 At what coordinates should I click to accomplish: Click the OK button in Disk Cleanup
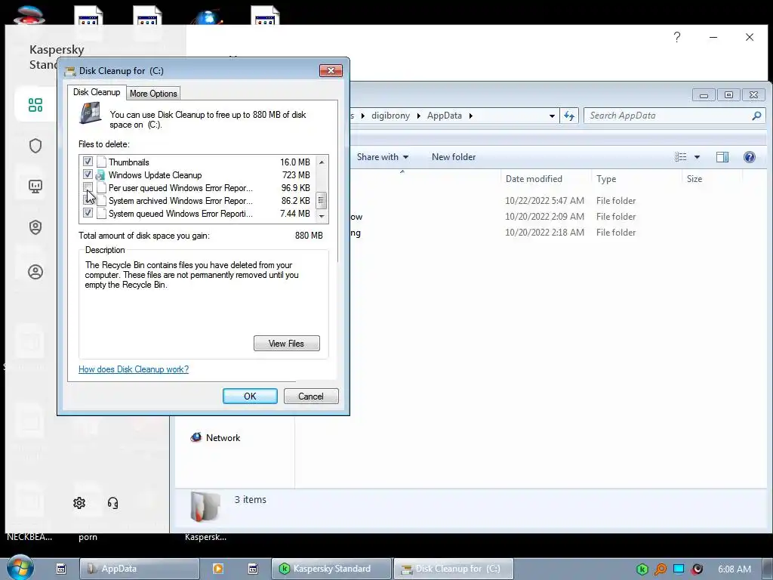click(x=250, y=396)
